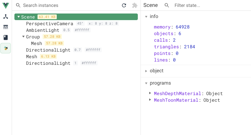This screenshot has height=135, width=251.
Task: Select the PerspectiveCamera instance
Action: pos(50,24)
